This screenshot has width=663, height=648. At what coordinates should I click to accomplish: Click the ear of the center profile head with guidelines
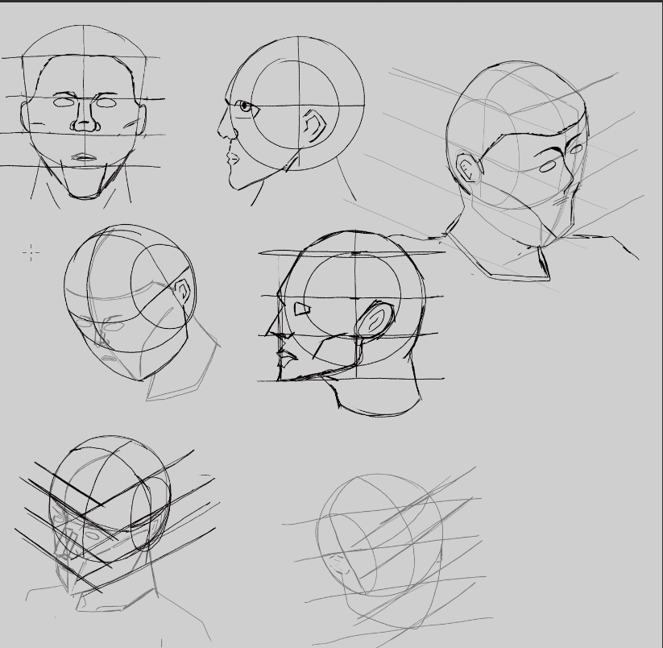pyautogui.click(x=374, y=319)
